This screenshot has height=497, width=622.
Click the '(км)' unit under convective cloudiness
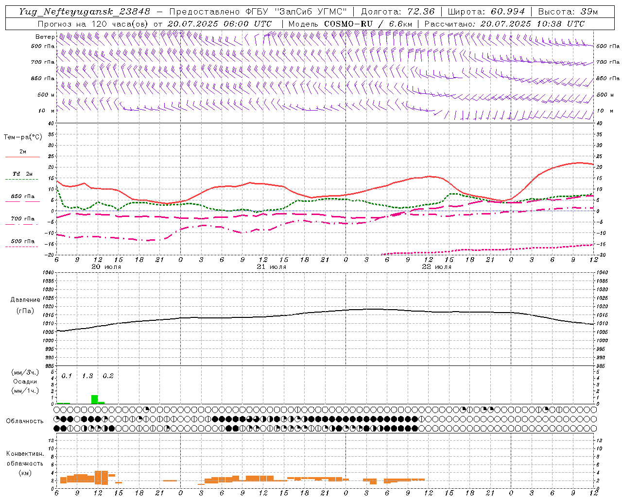pyautogui.click(x=25, y=473)
